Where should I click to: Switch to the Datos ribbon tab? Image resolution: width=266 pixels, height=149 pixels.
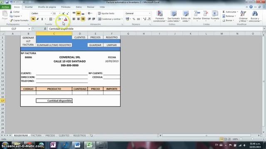[x=79, y=7]
